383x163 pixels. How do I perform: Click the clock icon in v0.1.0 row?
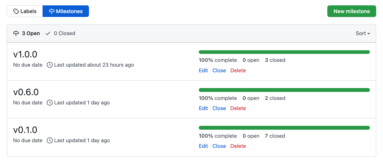tap(50, 140)
